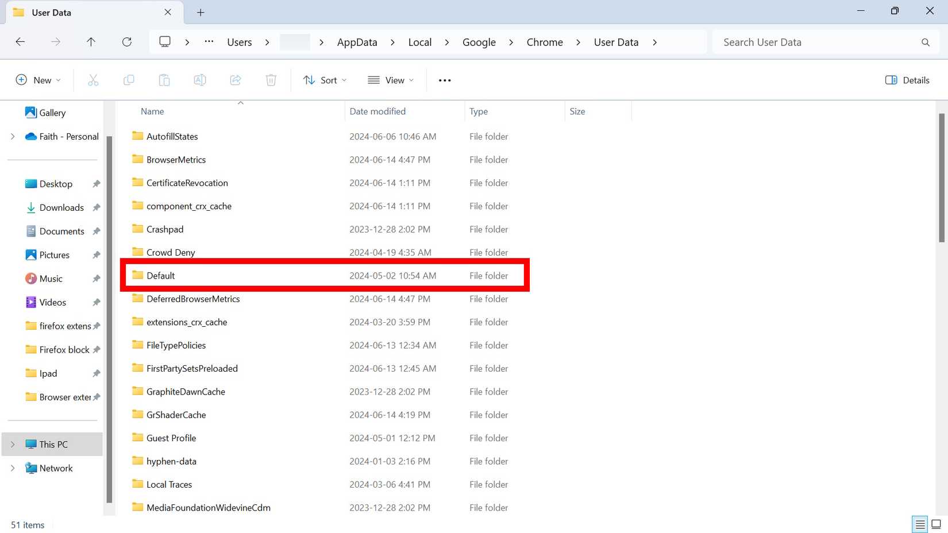Image resolution: width=948 pixels, height=533 pixels.
Task: Expand the This PC tree node
Action: [x=13, y=445]
